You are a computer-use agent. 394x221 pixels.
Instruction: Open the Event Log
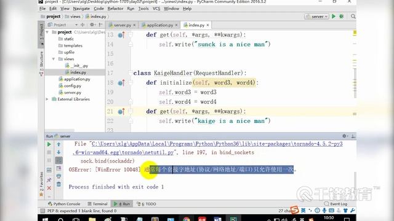pos(336,204)
